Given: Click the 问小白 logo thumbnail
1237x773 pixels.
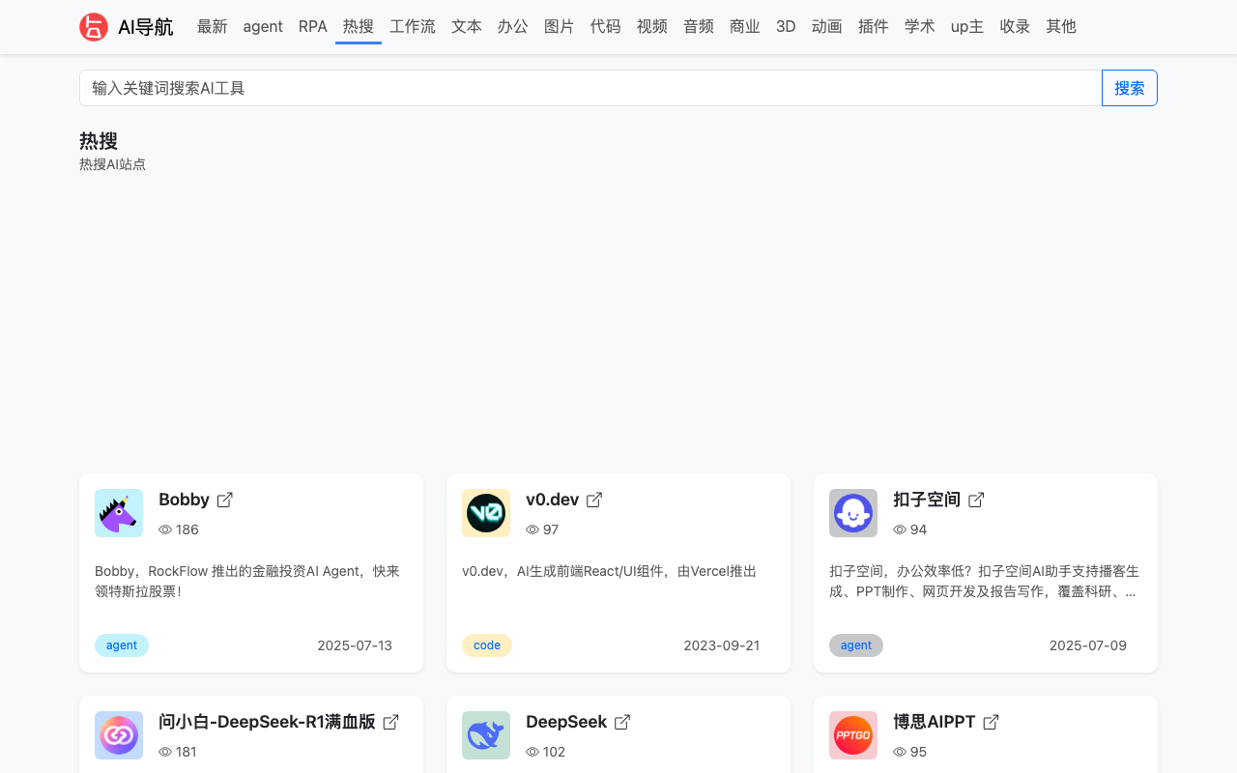Looking at the screenshot, I should 119,735.
